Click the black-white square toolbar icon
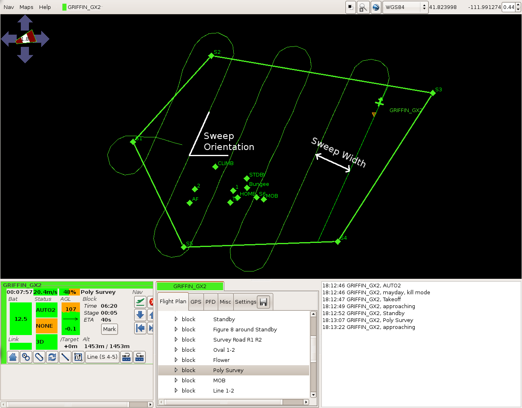 click(350, 7)
